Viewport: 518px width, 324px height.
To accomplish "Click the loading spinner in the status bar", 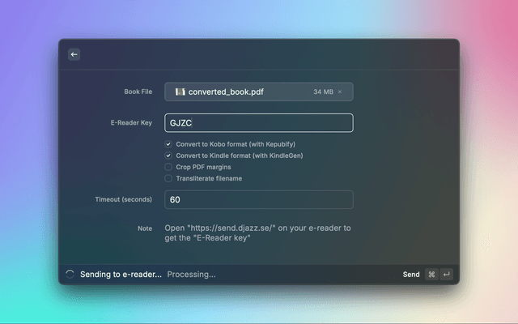I will pos(70,275).
